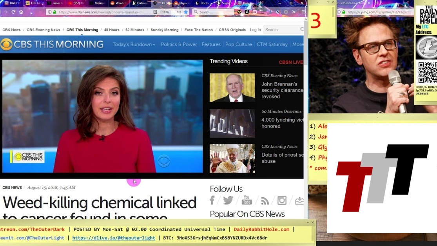Click the Instagram icon under Follow Us

(x=282, y=200)
